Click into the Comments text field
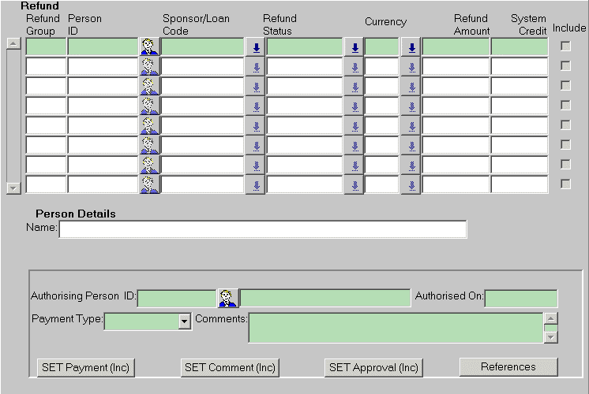 395,328
